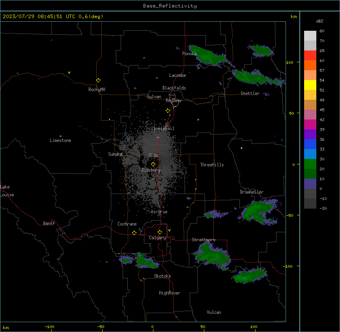Click the yellow diamond marker above RockyMH
Screen dimensions: 340x332
coord(98,80)
